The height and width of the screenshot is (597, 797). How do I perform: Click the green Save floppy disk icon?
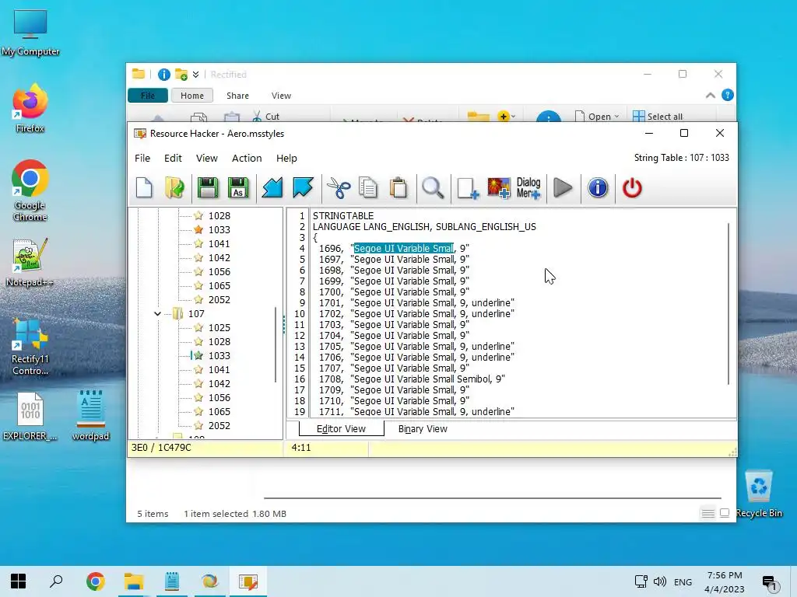(207, 188)
